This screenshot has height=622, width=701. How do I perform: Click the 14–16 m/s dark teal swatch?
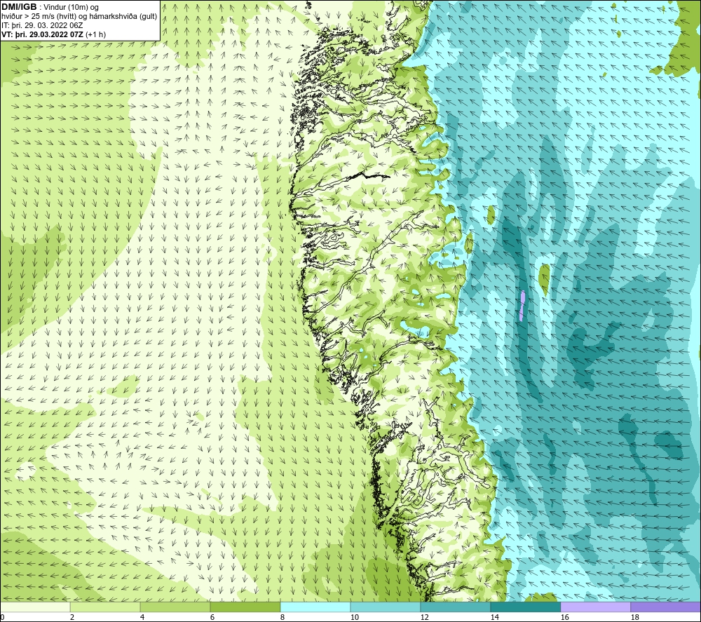525,607
